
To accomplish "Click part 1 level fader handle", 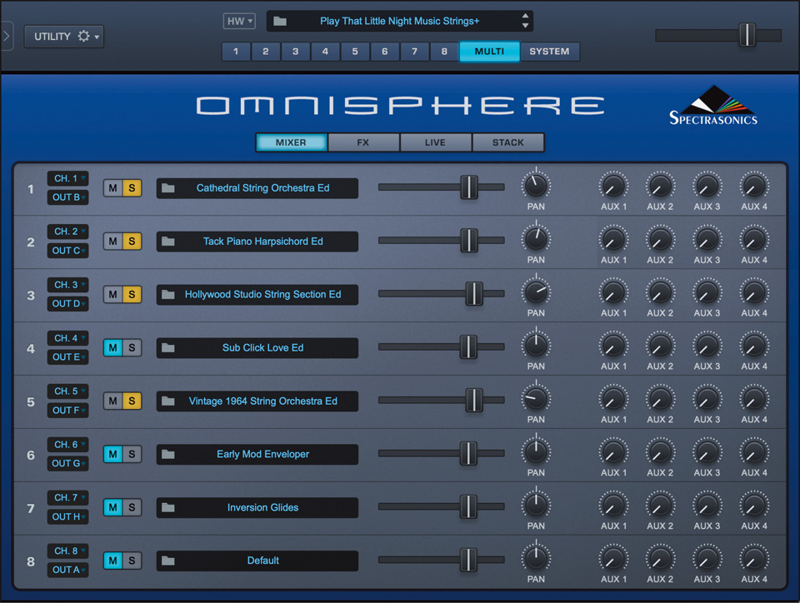I will point(469,187).
